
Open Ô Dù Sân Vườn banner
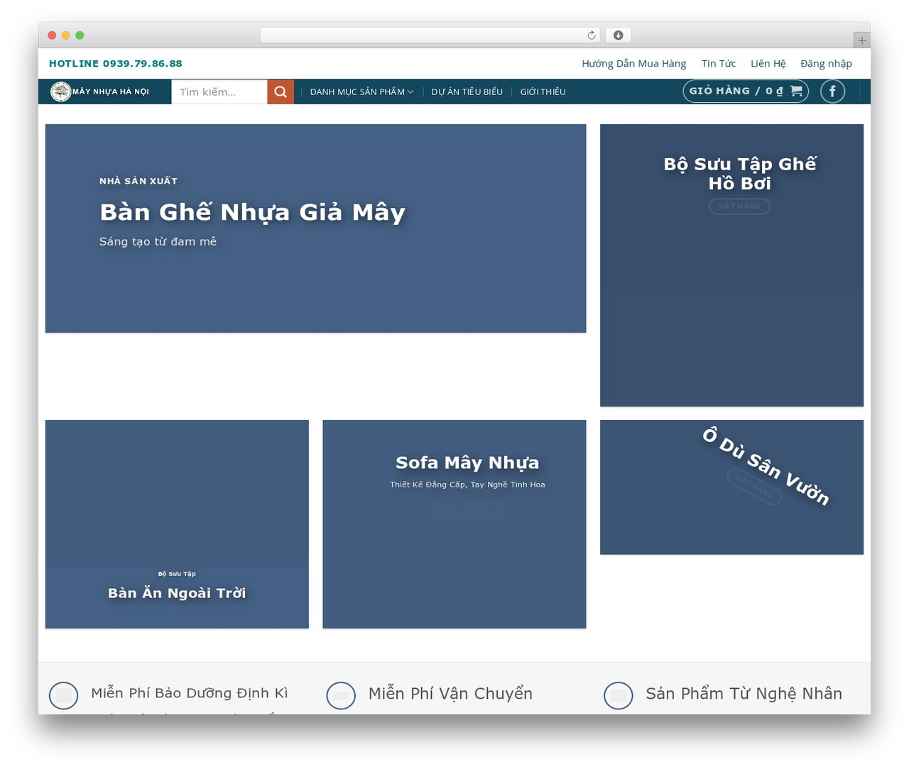[x=731, y=487]
